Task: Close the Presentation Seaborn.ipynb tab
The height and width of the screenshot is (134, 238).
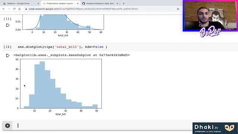Action: click(78, 3)
